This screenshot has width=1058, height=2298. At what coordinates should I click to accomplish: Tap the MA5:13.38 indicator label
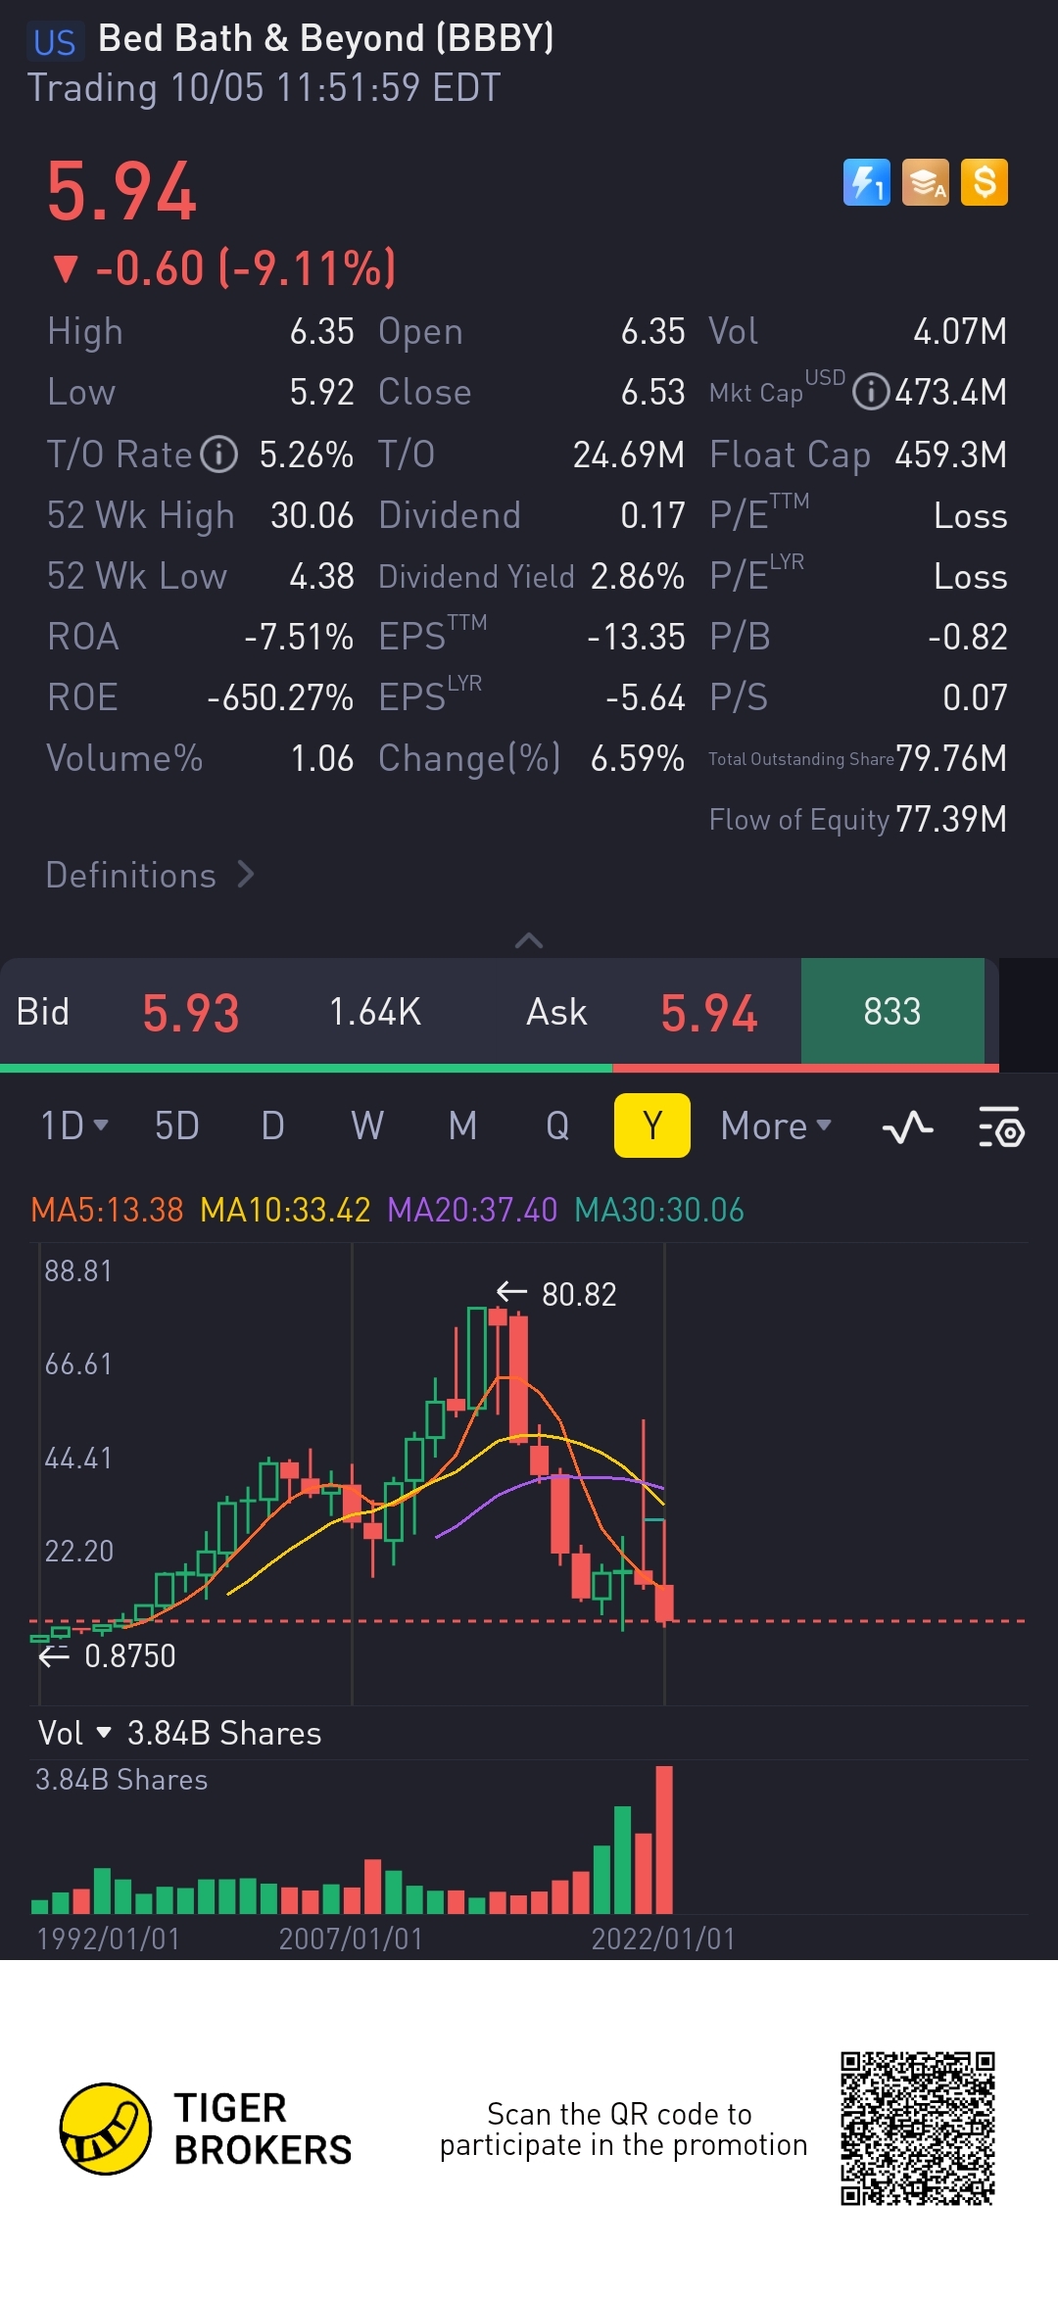pos(107,1210)
